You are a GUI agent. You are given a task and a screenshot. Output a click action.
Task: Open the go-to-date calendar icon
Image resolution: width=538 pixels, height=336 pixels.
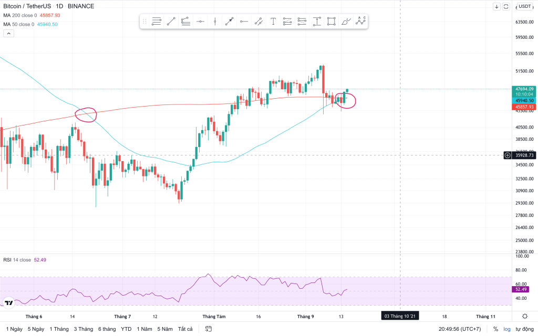209,329
